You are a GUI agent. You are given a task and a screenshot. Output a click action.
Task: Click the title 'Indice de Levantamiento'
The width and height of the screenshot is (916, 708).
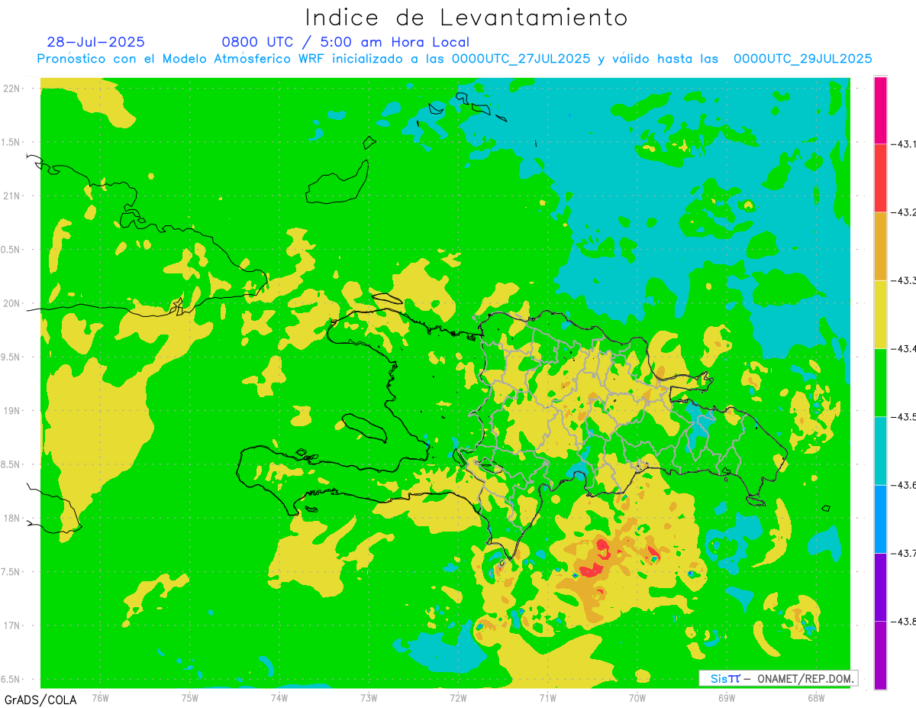point(466,18)
